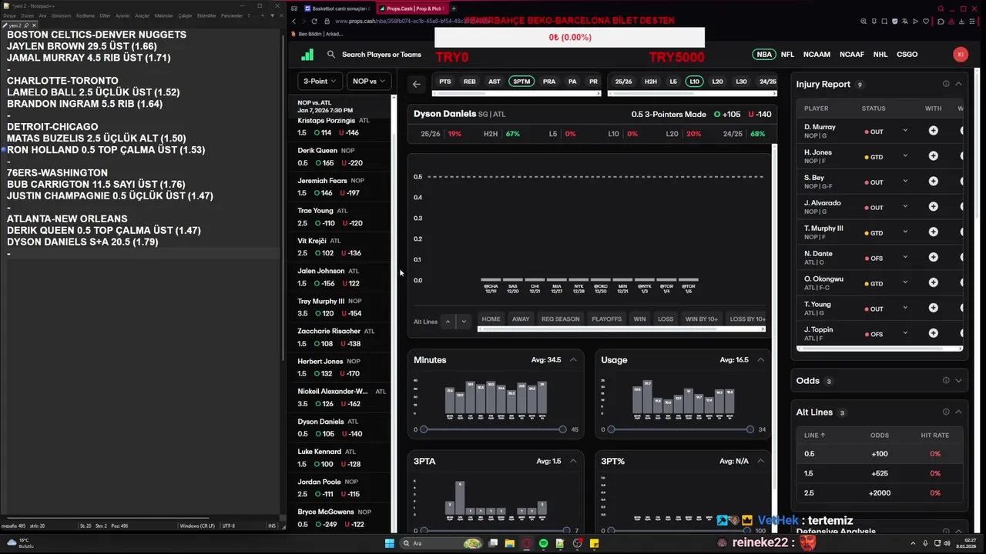Collapse the Injury Report panel
Viewport: 986px width, 554px height.
tap(958, 84)
